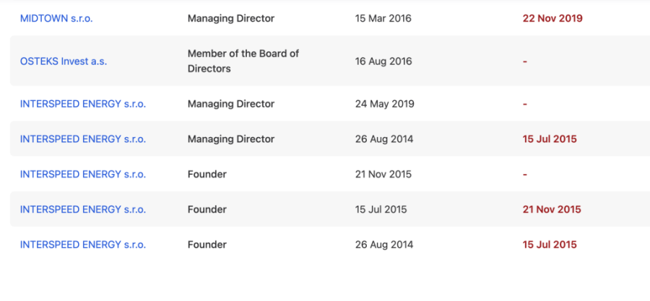Viewport: 650px width, 301px height.
Task: Select the 16 Aug 2016 start date
Action: [383, 61]
